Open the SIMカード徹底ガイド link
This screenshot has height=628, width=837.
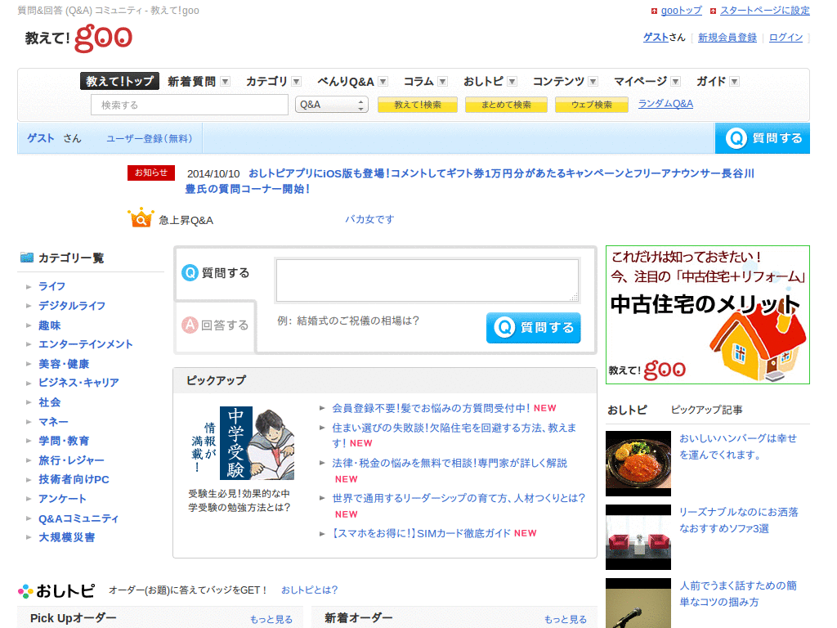pos(421,533)
